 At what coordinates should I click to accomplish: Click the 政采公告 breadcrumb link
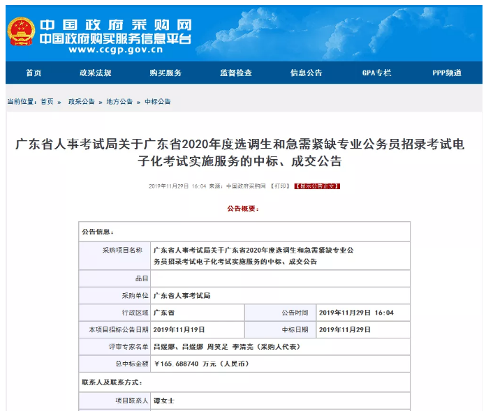tap(81, 102)
